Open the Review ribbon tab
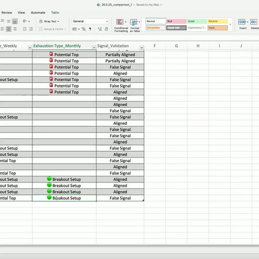 pos(7,12)
